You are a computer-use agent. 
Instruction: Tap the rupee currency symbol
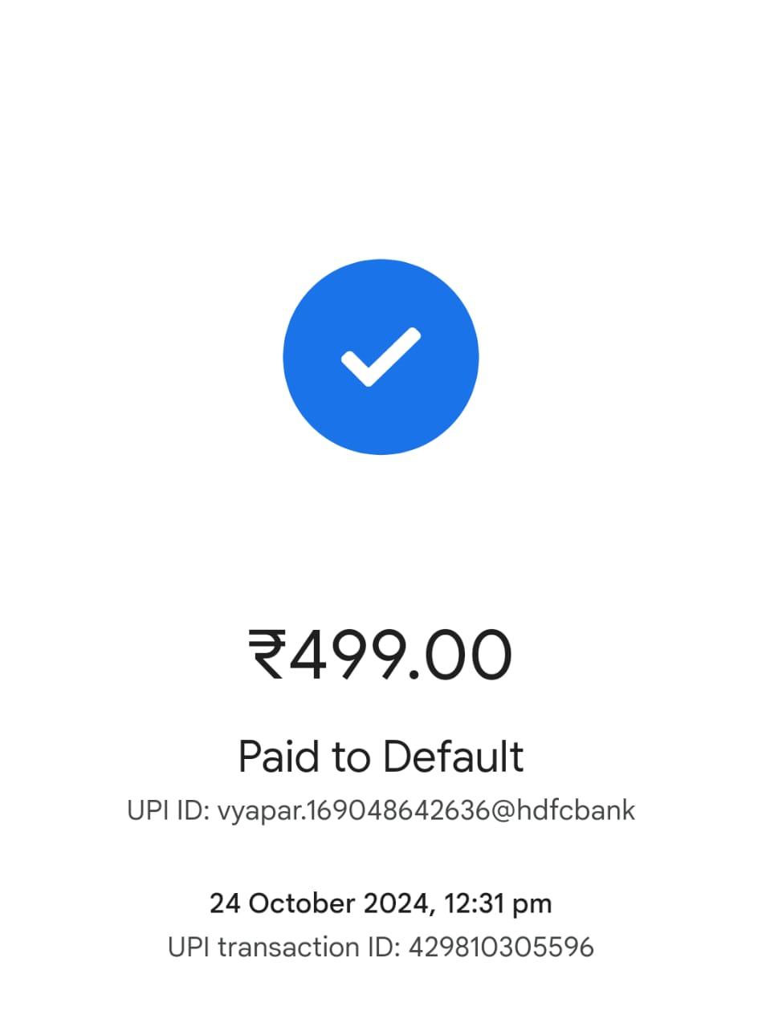pyautogui.click(x=267, y=656)
